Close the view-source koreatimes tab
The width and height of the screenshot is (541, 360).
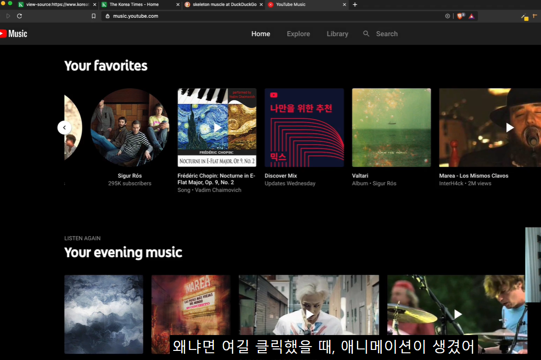[x=95, y=4]
